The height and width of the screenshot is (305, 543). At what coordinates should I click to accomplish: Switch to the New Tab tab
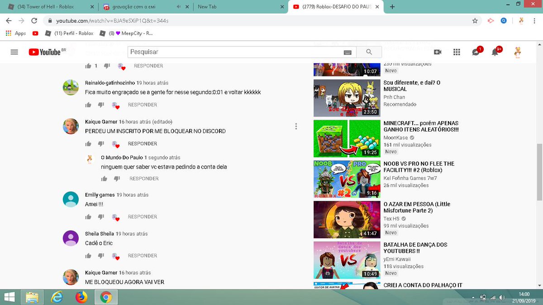[x=240, y=7]
